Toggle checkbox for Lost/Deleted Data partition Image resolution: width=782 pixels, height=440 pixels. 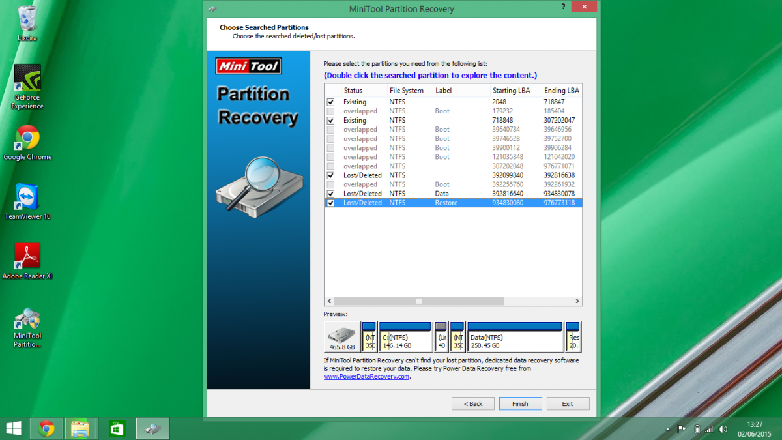[x=330, y=194]
